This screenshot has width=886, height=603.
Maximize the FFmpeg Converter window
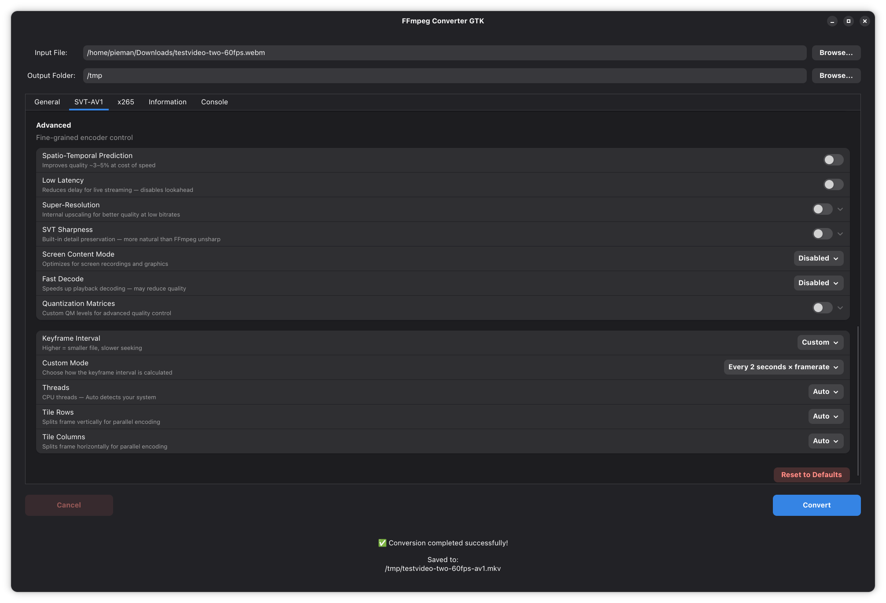848,21
